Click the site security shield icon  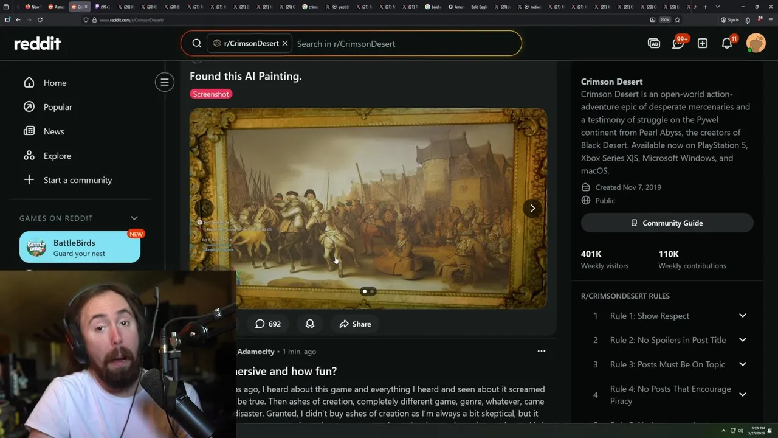point(86,20)
